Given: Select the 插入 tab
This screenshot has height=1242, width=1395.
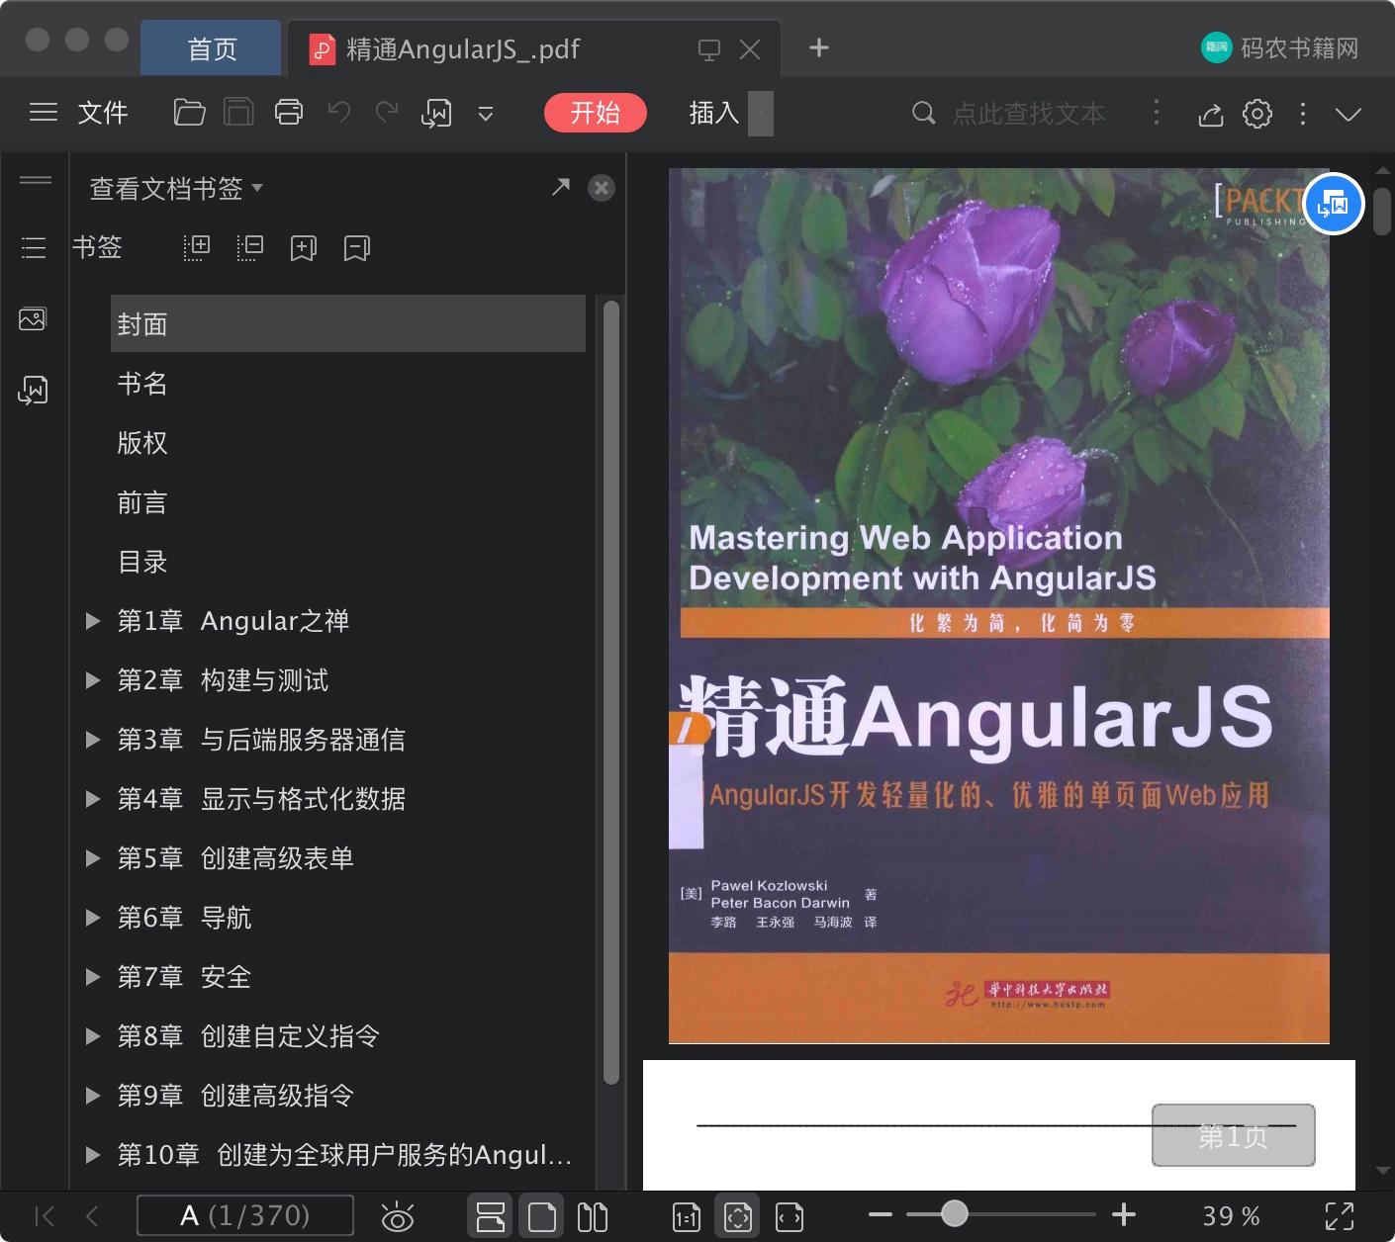Looking at the screenshot, I should pos(714,113).
